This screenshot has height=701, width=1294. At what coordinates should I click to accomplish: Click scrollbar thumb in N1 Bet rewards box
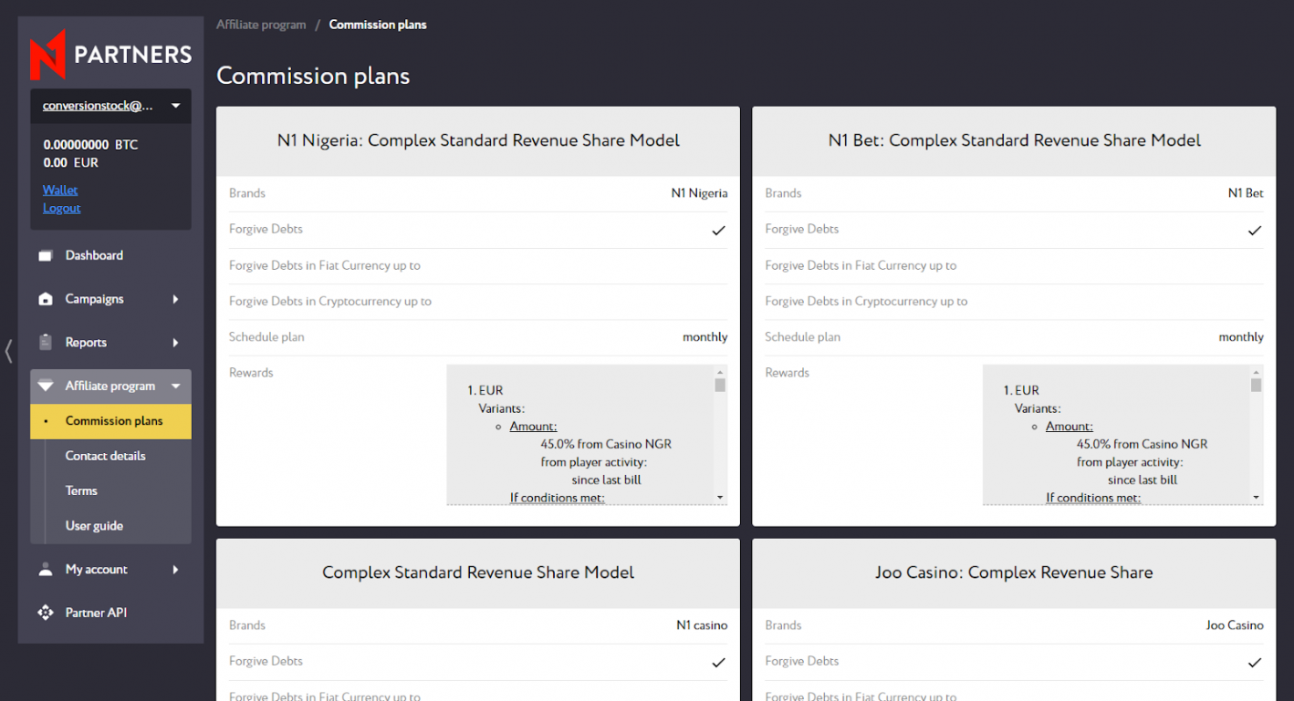(x=1257, y=385)
